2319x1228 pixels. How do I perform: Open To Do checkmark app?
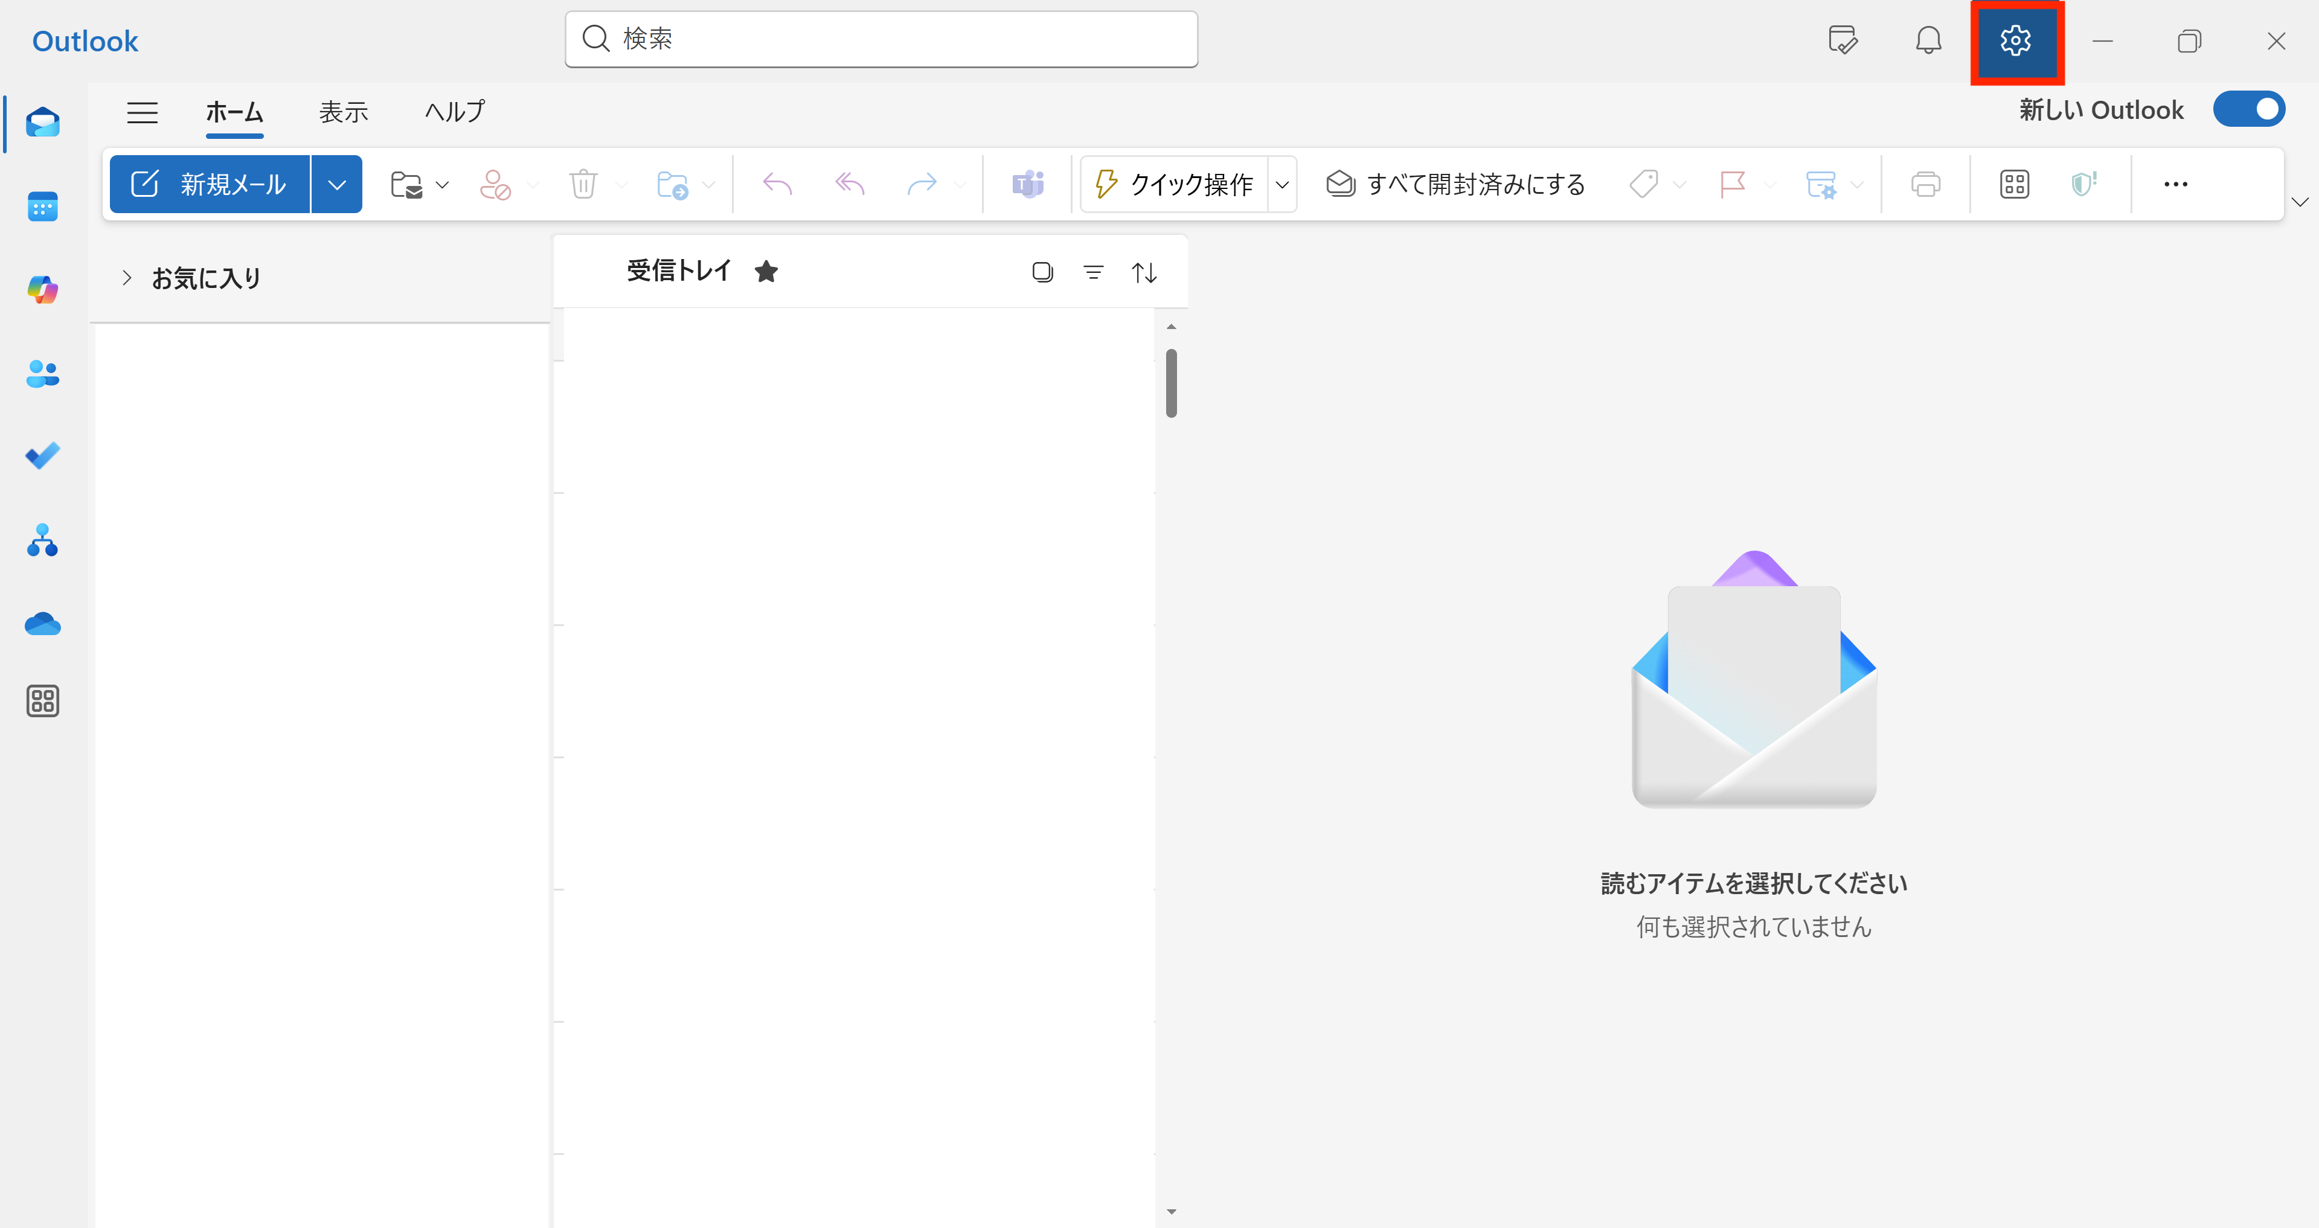tap(42, 456)
